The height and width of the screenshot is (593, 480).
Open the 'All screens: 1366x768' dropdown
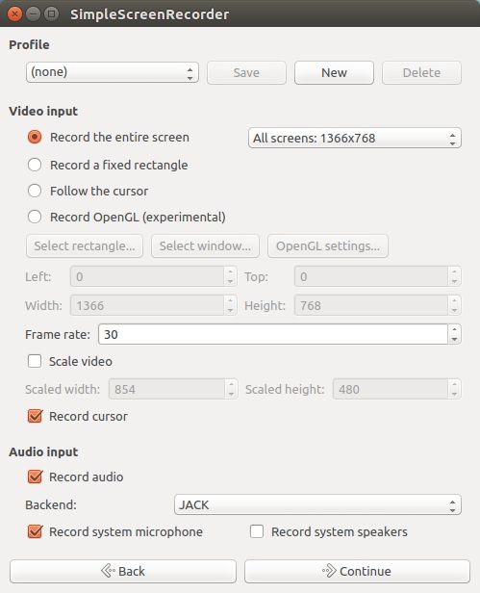point(355,138)
